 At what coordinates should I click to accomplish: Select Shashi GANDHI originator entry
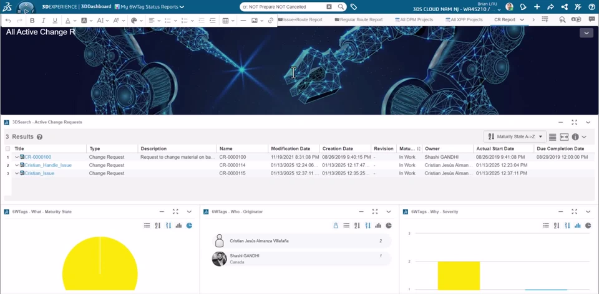[x=302, y=259]
